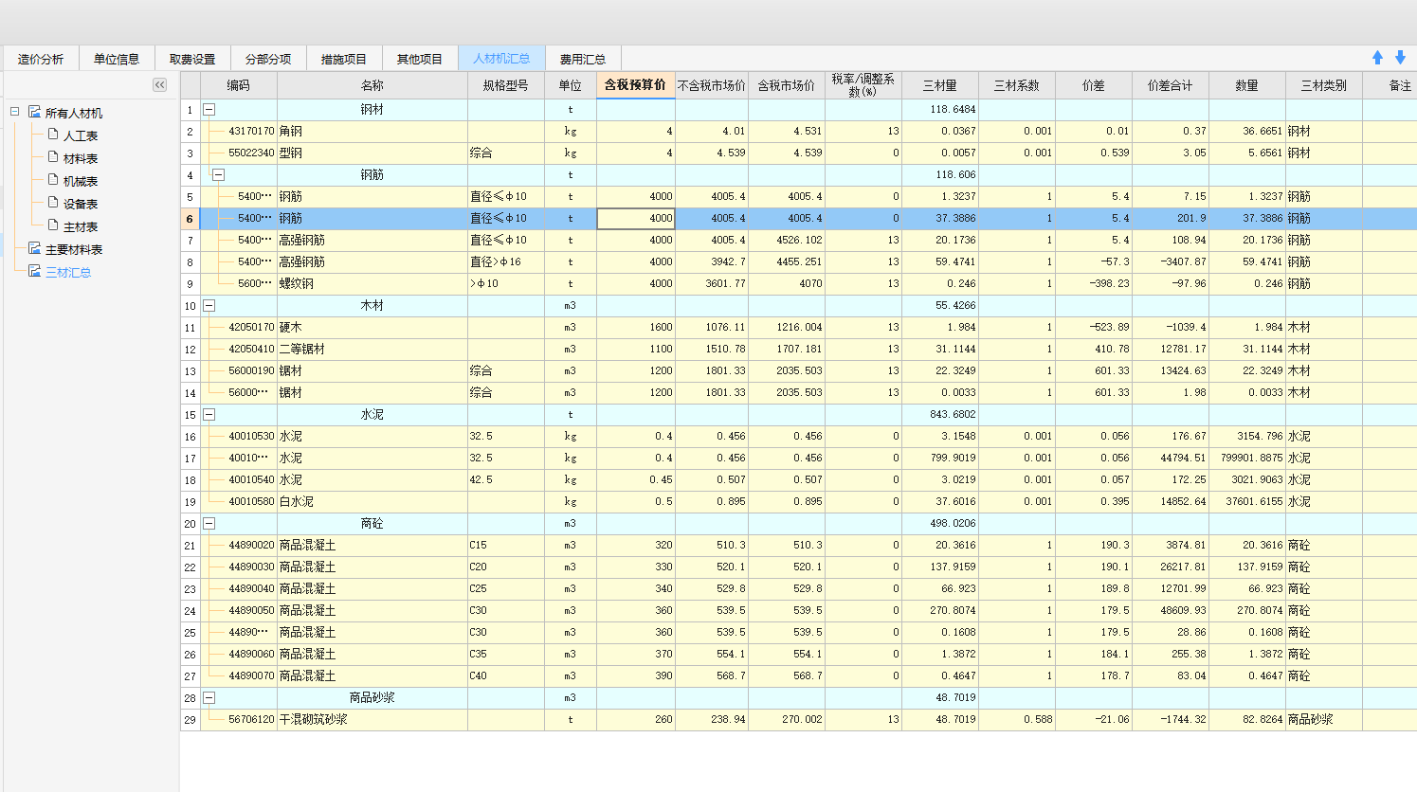Collapse the 商品砂浆 group in row 28
Screen dimensions: 1417x792
pyautogui.click(x=209, y=698)
